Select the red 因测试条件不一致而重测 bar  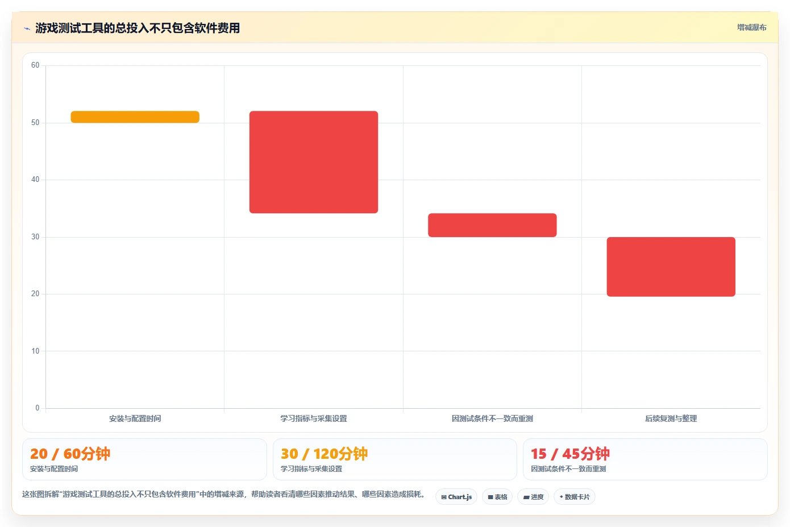coord(492,225)
